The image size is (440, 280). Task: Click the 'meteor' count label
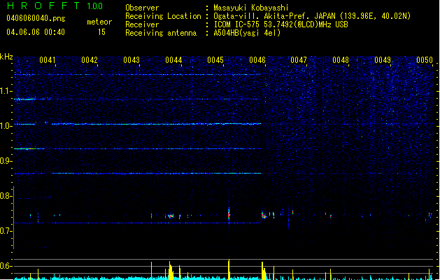pyautogui.click(x=99, y=22)
